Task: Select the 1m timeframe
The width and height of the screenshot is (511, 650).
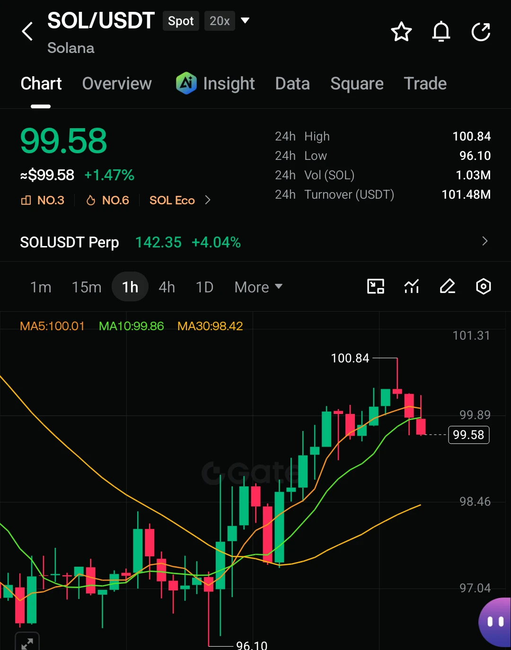Action: click(x=41, y=287)
